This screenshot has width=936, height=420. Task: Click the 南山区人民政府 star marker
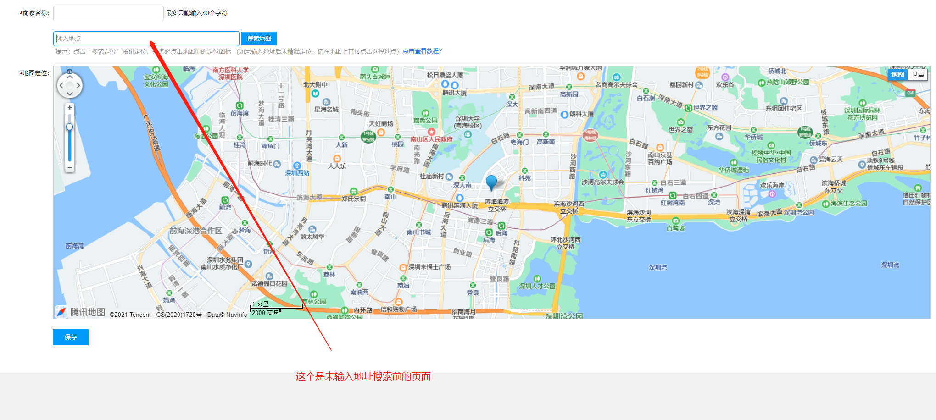431,132
